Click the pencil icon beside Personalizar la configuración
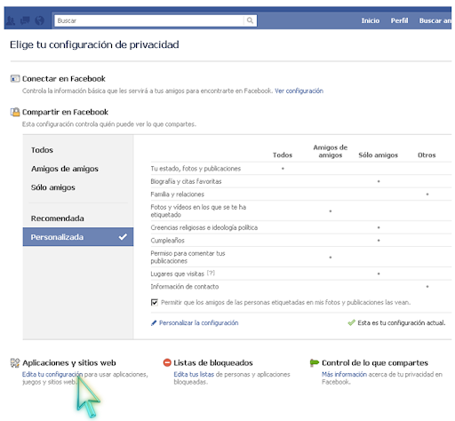The image size is (455, 421). click(154, 323)
